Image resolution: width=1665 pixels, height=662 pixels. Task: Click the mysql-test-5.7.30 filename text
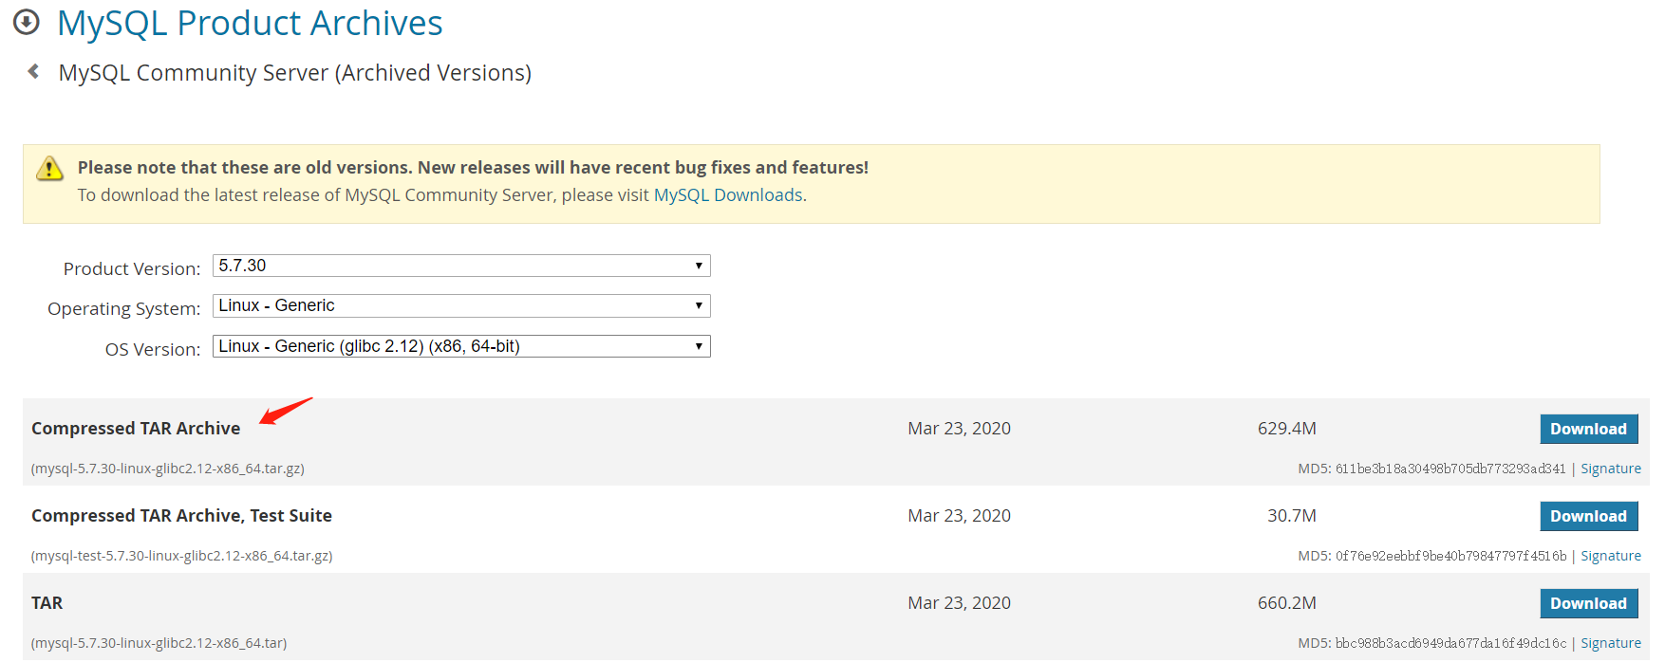pyautogui.click(x=182, y=556)
